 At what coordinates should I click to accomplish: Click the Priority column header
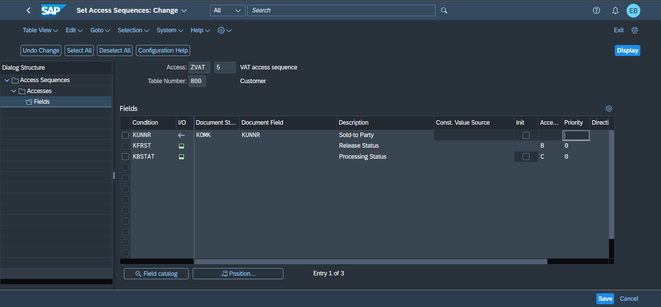(x=576, y=123)
